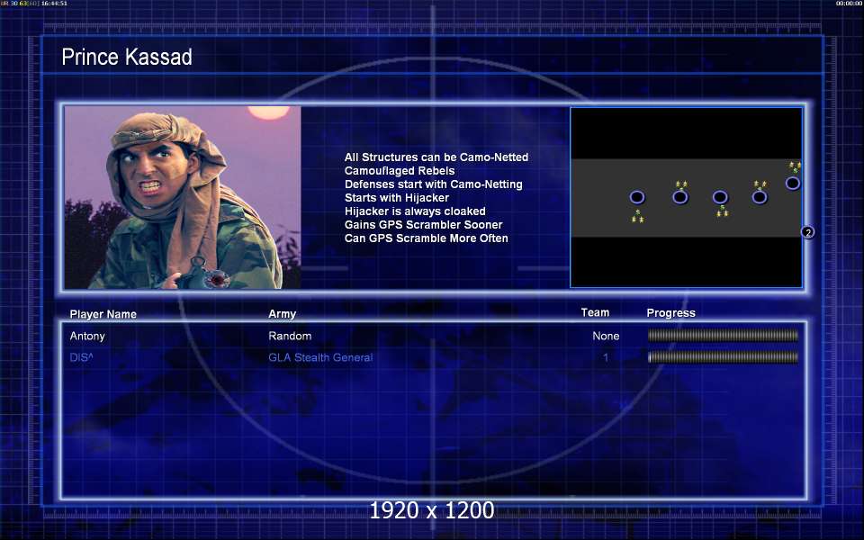864x540 pixels.
Task: Click the GLA Stealth General army entry
Action: point(320,357)
